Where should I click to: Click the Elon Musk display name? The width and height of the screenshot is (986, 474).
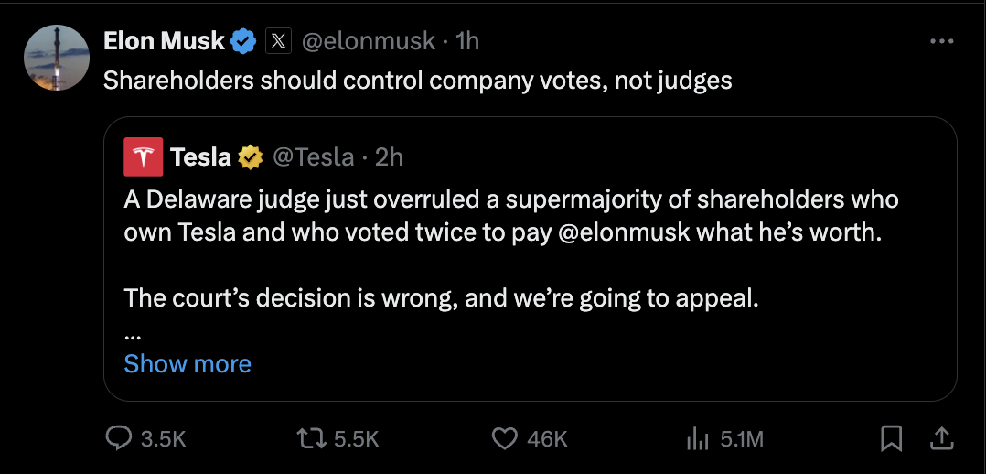pos(164,41)
